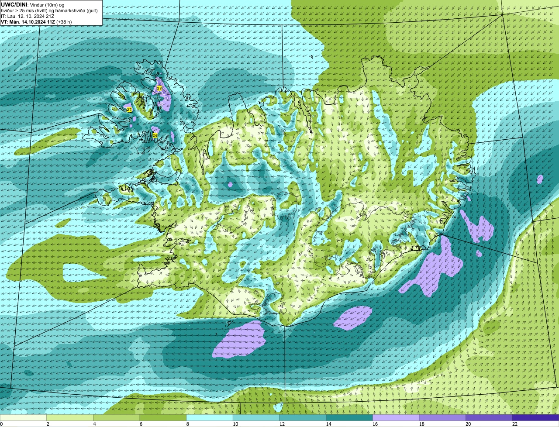Click the yellow gust label 27
Screen dimensions: 559x427
click(x=129, y=110)
